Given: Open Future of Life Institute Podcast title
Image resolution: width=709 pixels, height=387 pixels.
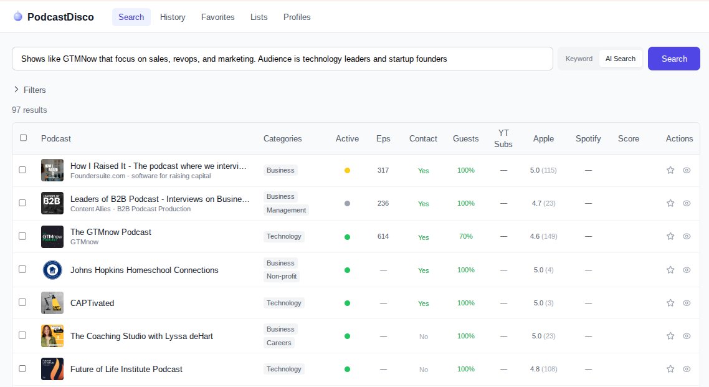Looking at the screenshot, I should (126, 369).
